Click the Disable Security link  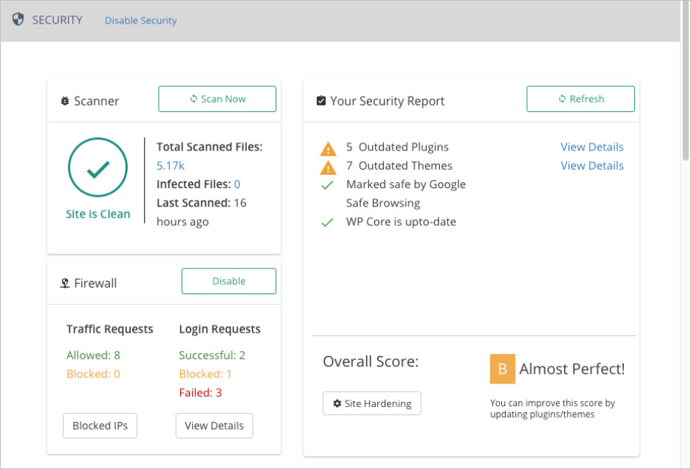(140, 20)
